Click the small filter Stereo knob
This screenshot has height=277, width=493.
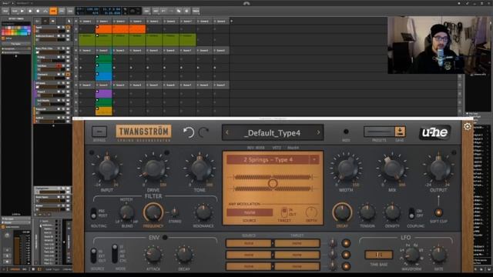click(174, 212)
